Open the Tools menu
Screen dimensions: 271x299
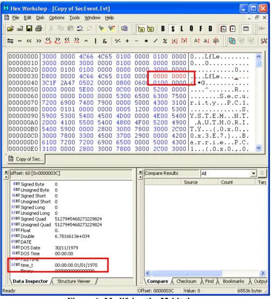pos(74,18)
